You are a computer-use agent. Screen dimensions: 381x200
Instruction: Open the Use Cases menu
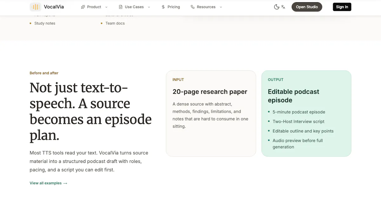(135, 7)
